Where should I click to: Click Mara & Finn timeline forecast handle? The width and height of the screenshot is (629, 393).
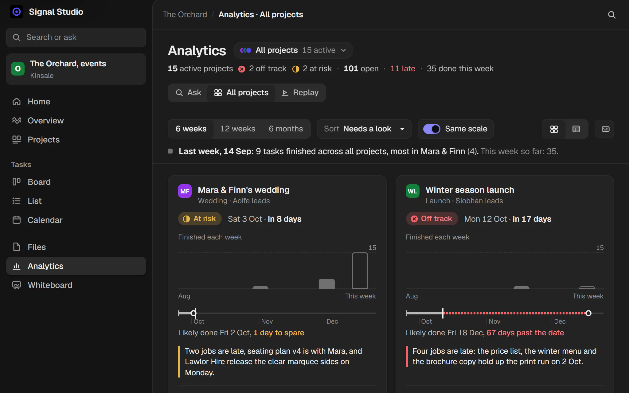[x=193, y=313]
